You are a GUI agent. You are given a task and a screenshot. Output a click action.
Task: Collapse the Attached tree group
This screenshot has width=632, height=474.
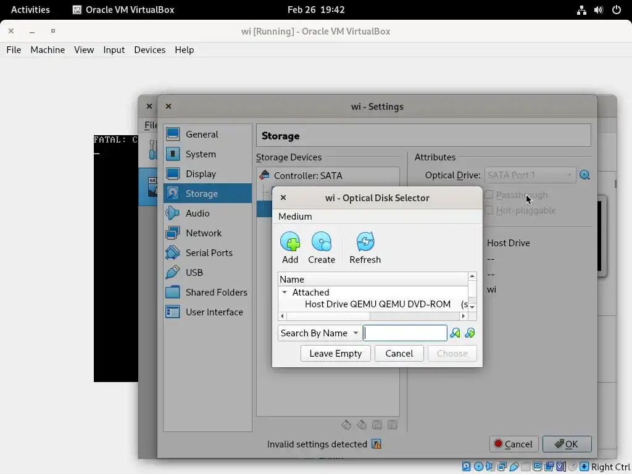(285, 292)
